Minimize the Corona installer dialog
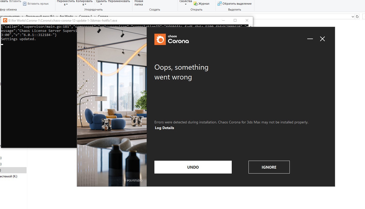Image resolution: width=365 pixels, height=209 pixels. (310, 39)
